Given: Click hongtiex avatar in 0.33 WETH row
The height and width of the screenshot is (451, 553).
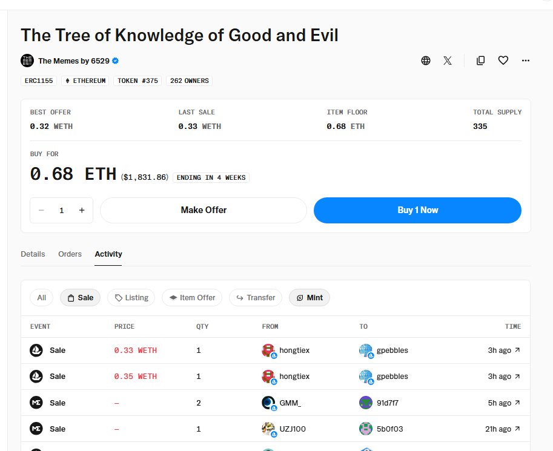Looking at the screenshot, I should (x=269, y=351).
